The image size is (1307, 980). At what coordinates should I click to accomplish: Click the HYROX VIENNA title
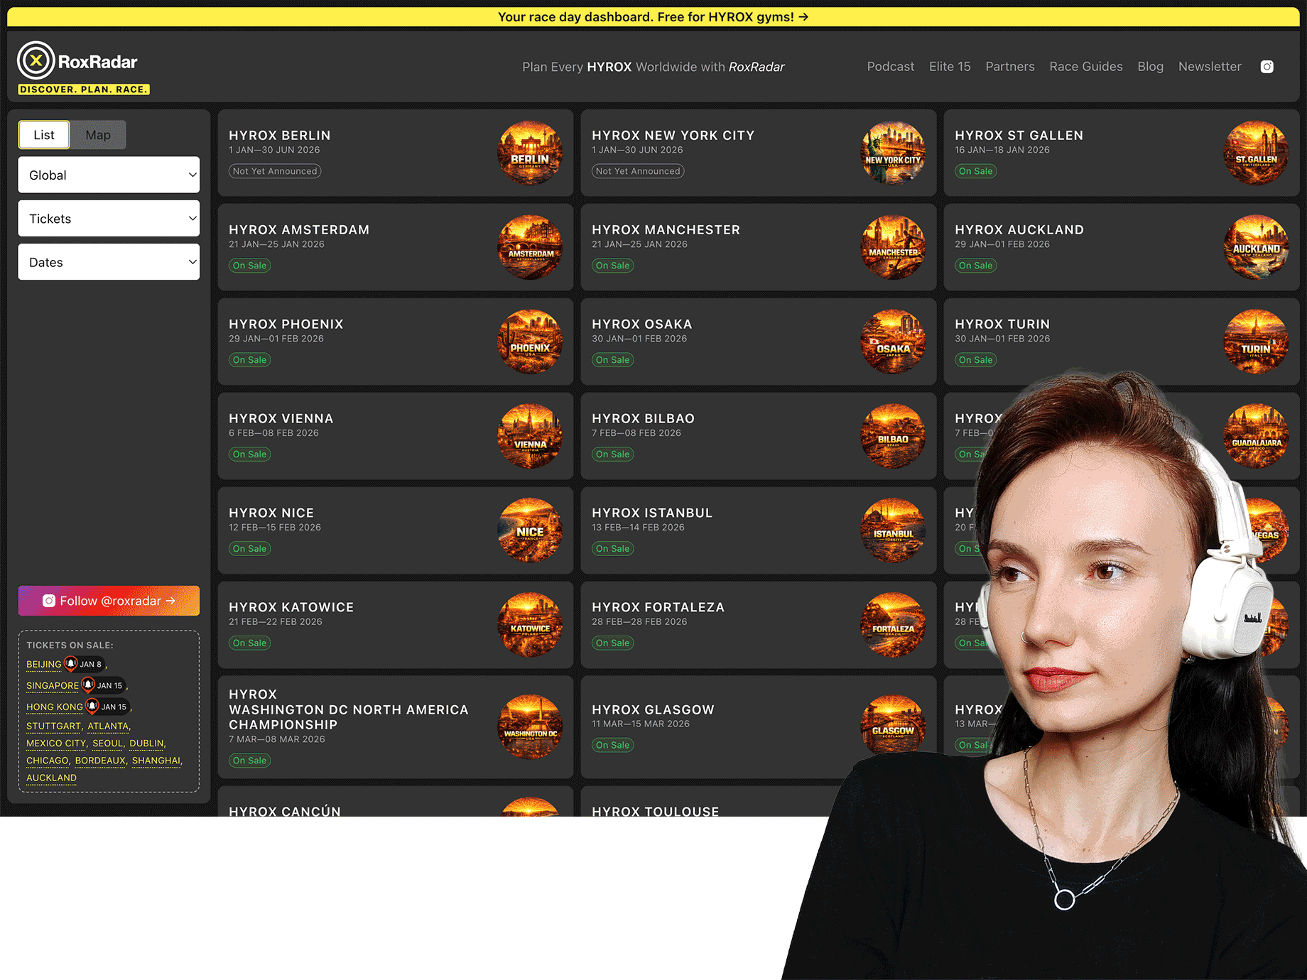pyautogui.click(x=281, y=419)
